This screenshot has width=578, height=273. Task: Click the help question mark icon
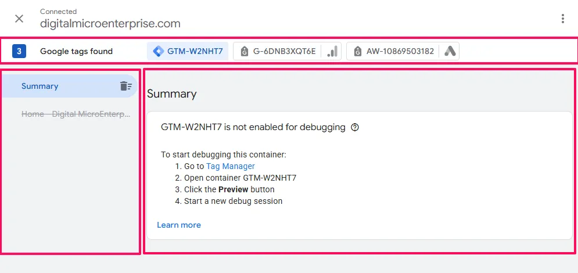pyautogui.click(x=355, y=127)
